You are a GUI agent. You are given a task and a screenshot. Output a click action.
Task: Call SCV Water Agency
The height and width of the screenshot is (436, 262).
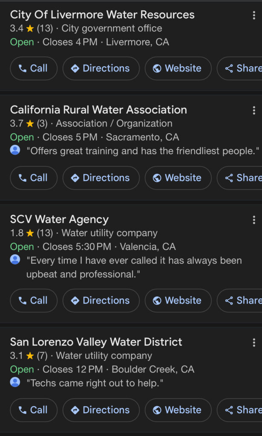coord(33,301)
